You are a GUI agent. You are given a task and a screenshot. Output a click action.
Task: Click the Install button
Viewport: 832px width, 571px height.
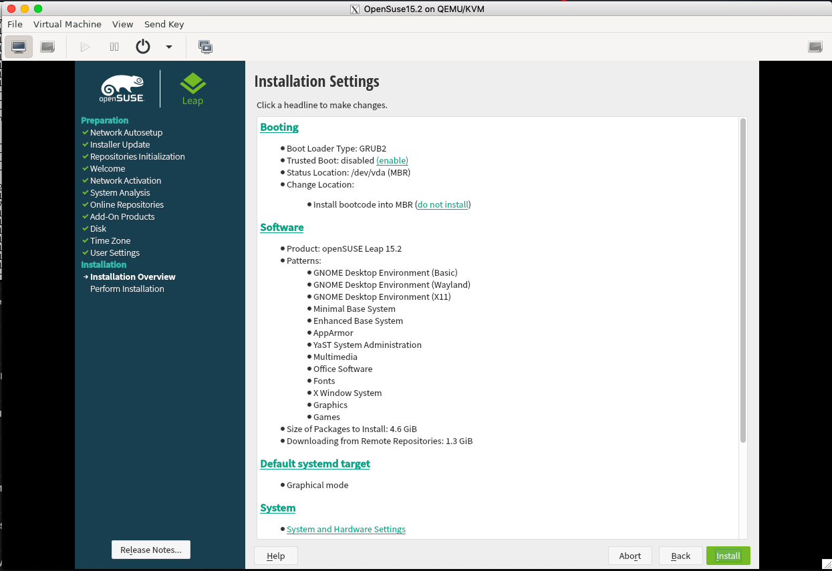728,556
